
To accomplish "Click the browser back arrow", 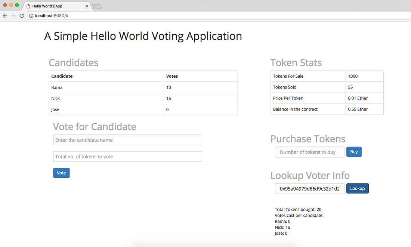I will (5, 16).
